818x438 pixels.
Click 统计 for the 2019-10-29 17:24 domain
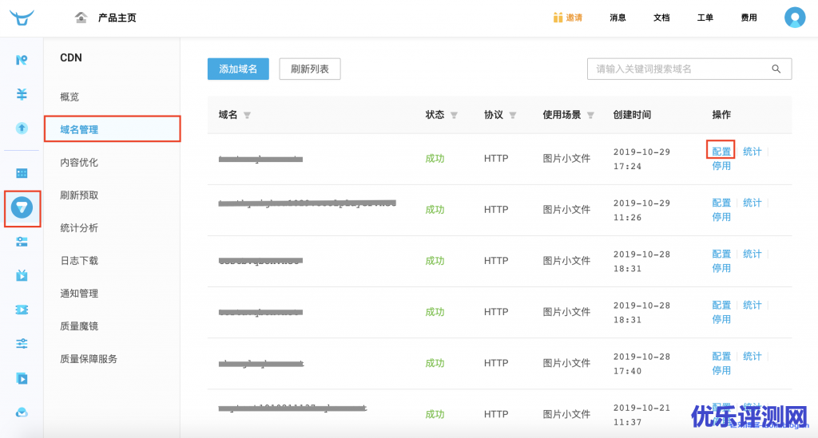coord(752,152)
